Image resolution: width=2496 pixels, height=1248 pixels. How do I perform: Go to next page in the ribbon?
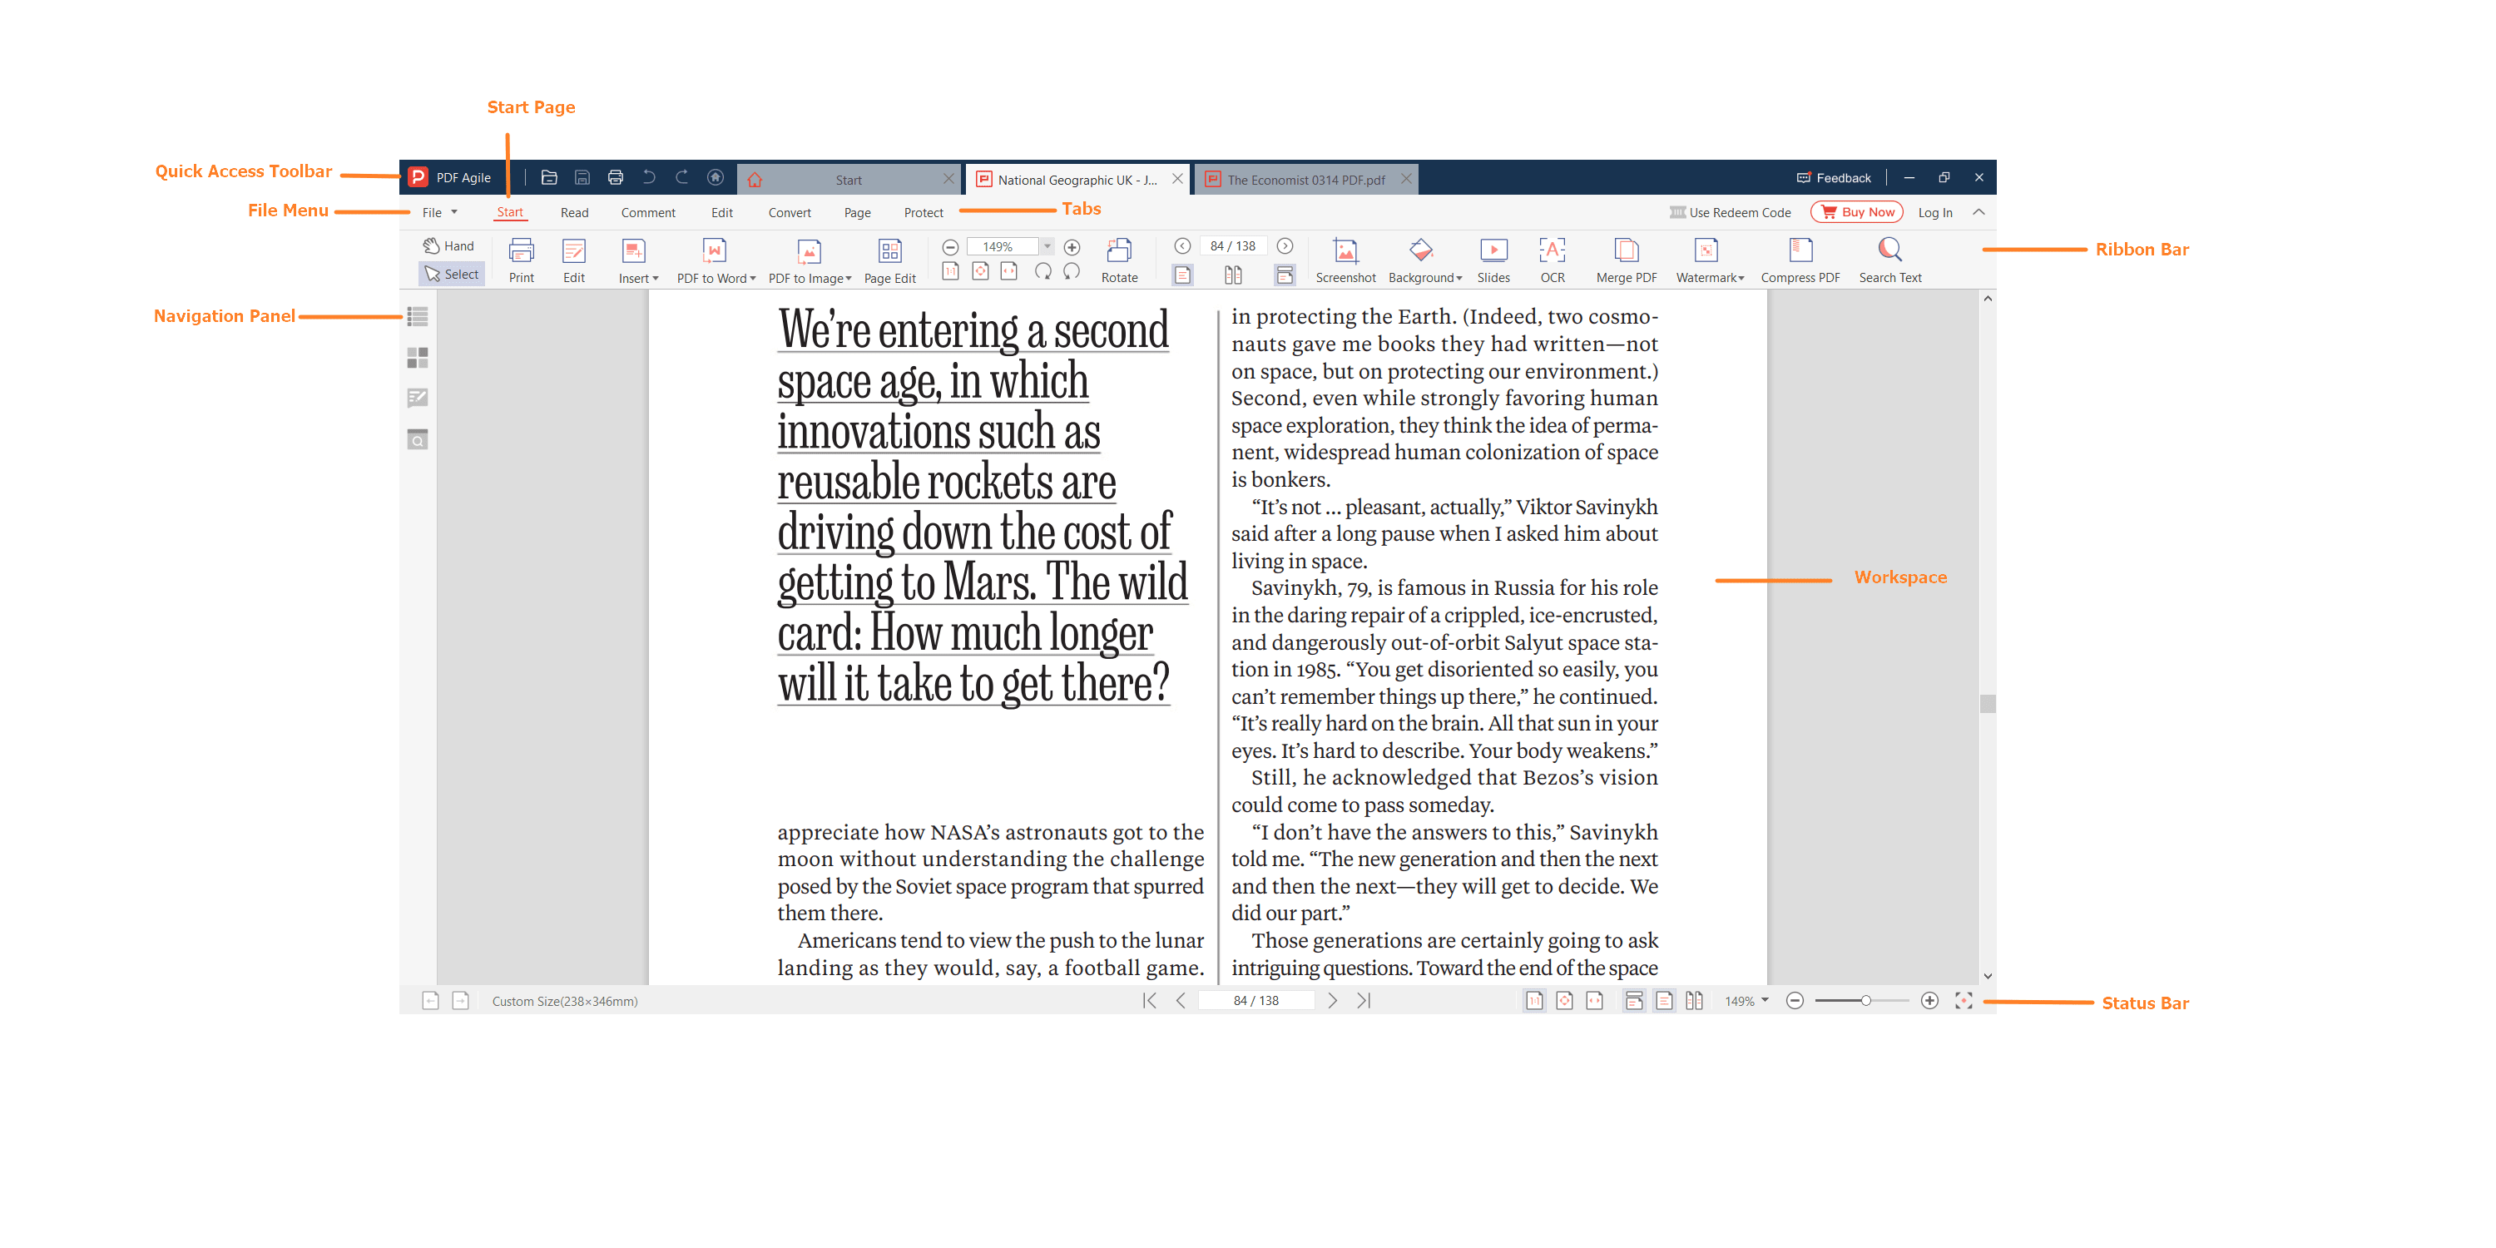tap(1285, 246)
